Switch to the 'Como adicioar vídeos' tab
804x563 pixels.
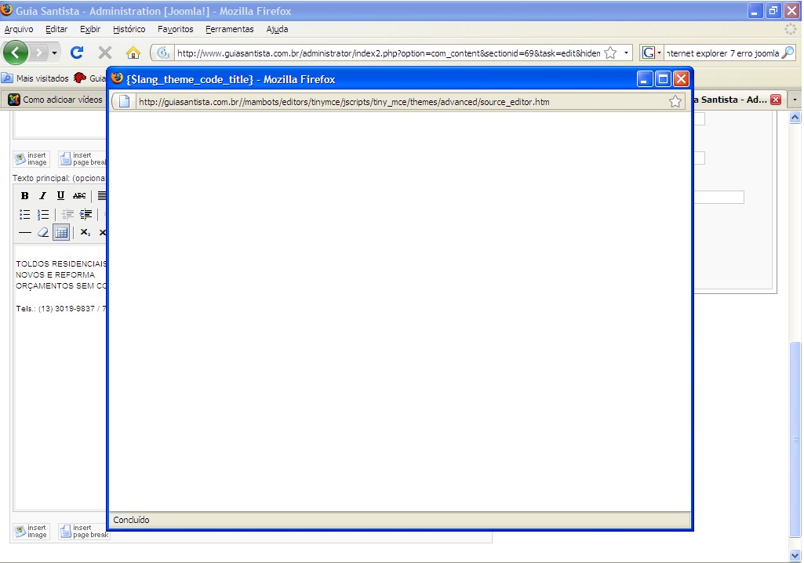pyautogui.click(x=54, y=100)
